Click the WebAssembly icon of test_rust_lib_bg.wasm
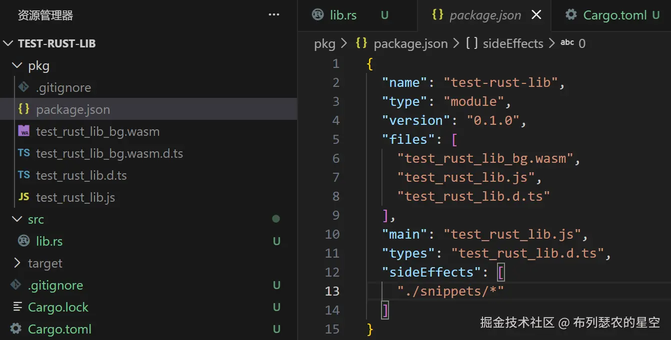The width and height of the screenshot is (671, 340). pos(23,131)
